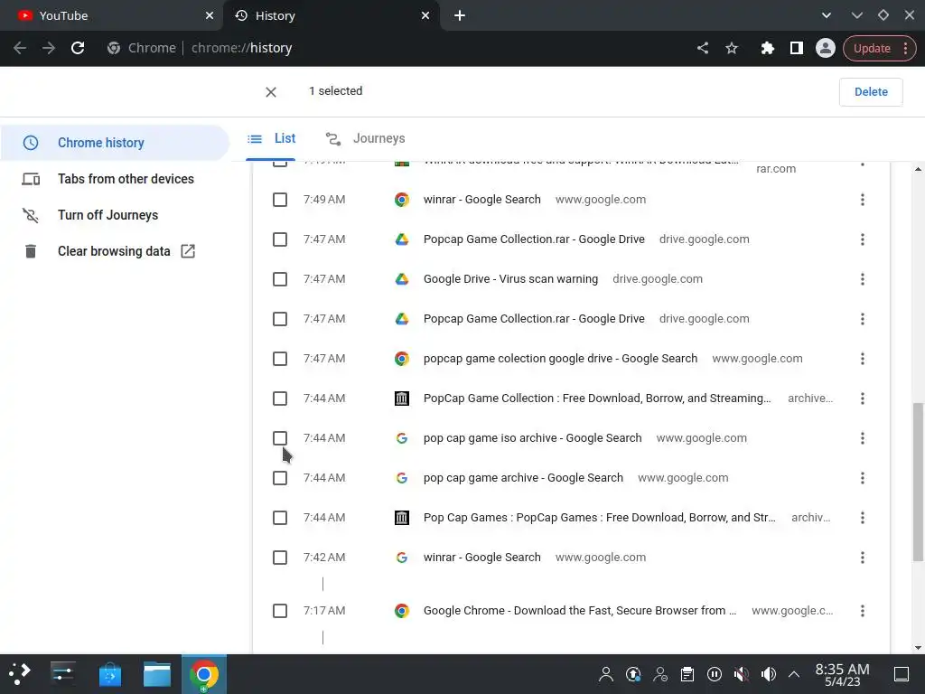Viewport: 925px width, 694px height.
Task: Check the pop cap game iso archive entry
Action: pyautogui.click(x=280, y=438)
